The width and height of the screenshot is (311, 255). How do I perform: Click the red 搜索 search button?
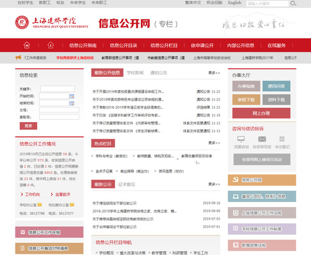28,126
